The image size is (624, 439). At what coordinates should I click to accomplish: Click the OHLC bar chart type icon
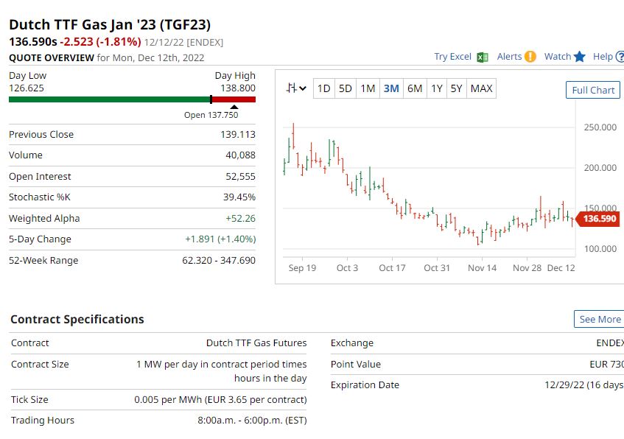[x=292, y=88]
